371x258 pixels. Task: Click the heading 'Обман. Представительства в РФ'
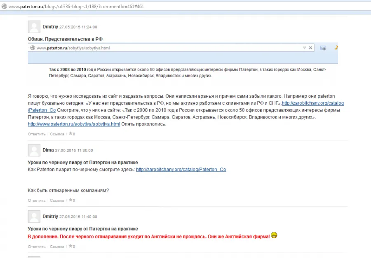click(65, 39)
